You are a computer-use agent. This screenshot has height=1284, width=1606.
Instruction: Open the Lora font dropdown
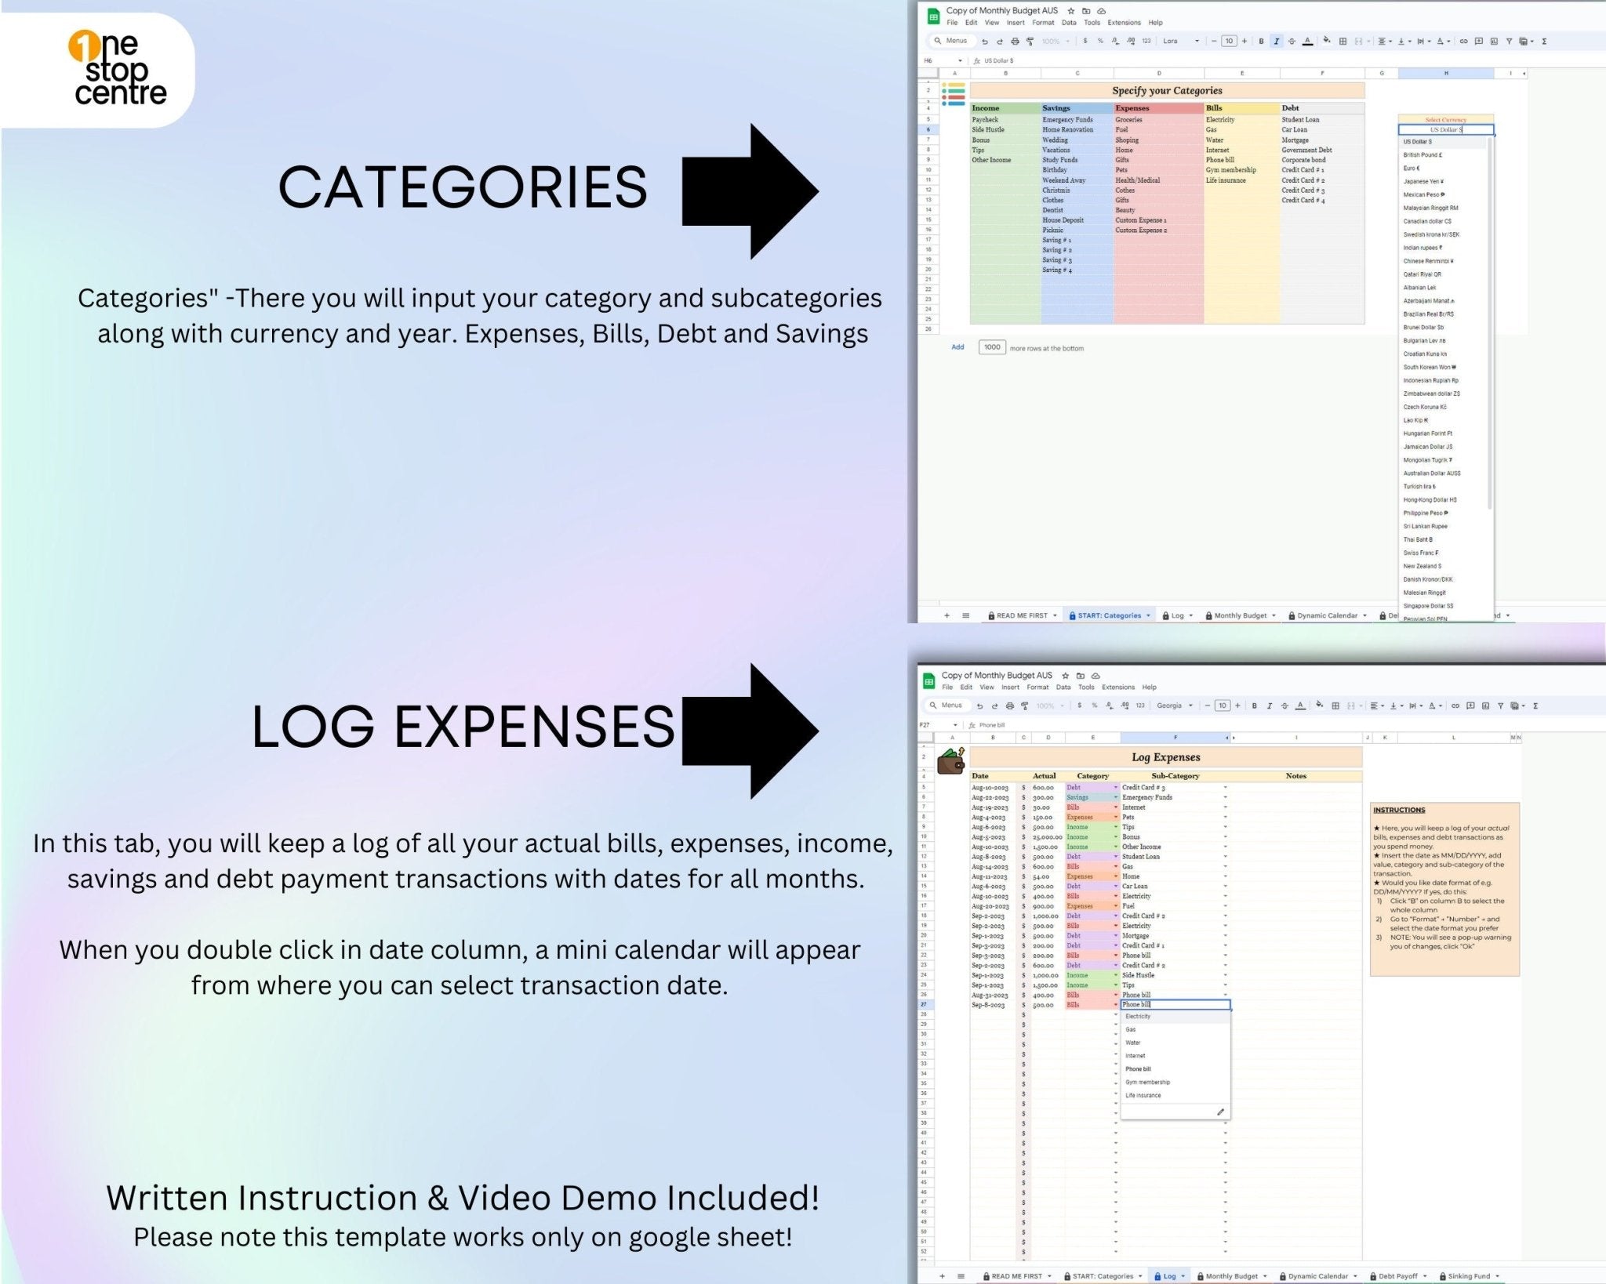1176,41
